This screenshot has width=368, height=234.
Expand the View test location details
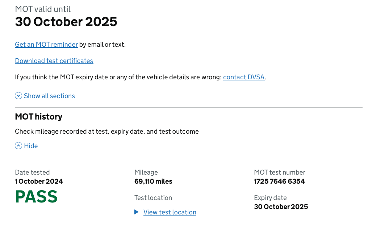pos(170,212)
